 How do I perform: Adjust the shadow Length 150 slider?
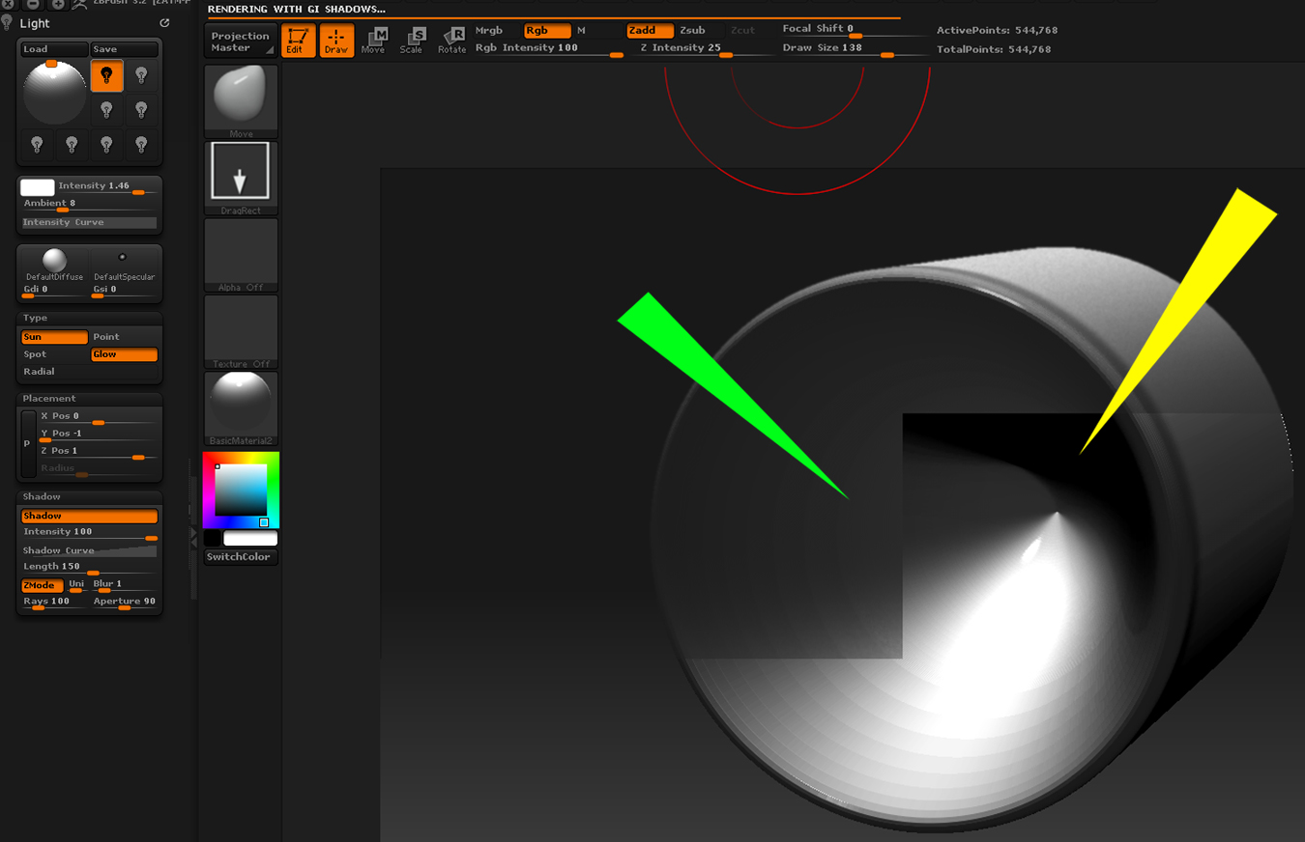click(89, 569)
